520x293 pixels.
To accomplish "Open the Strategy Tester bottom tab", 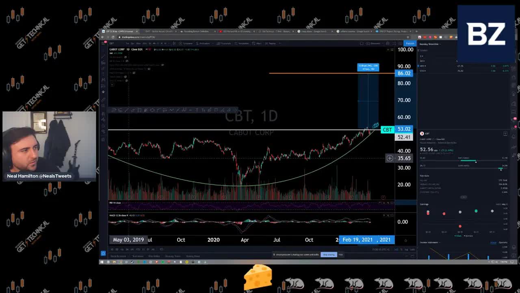I will [x=173, y=256].
